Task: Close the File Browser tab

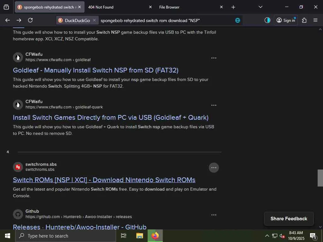Action: 221,7
